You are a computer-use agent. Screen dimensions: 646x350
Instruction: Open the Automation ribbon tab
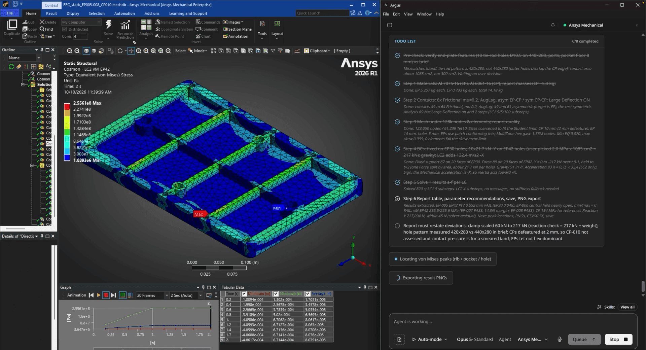click(124, 13)
